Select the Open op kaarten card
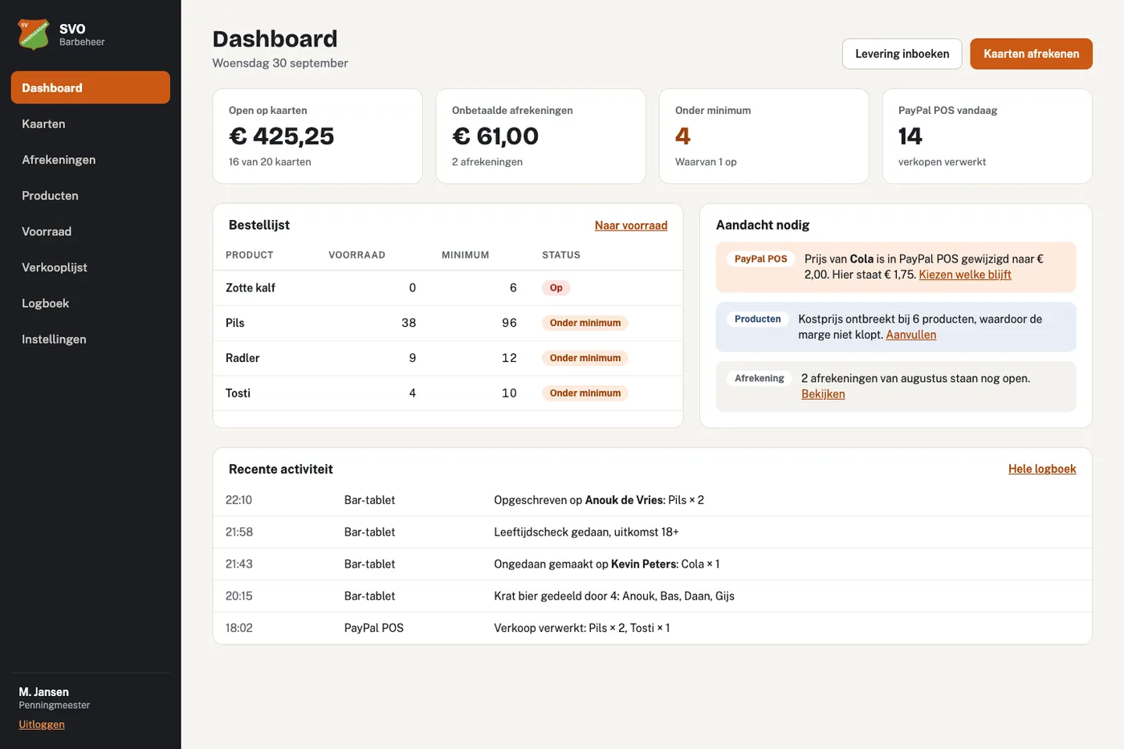Viewport: 1124px width, 749px height. coord(318,136)
